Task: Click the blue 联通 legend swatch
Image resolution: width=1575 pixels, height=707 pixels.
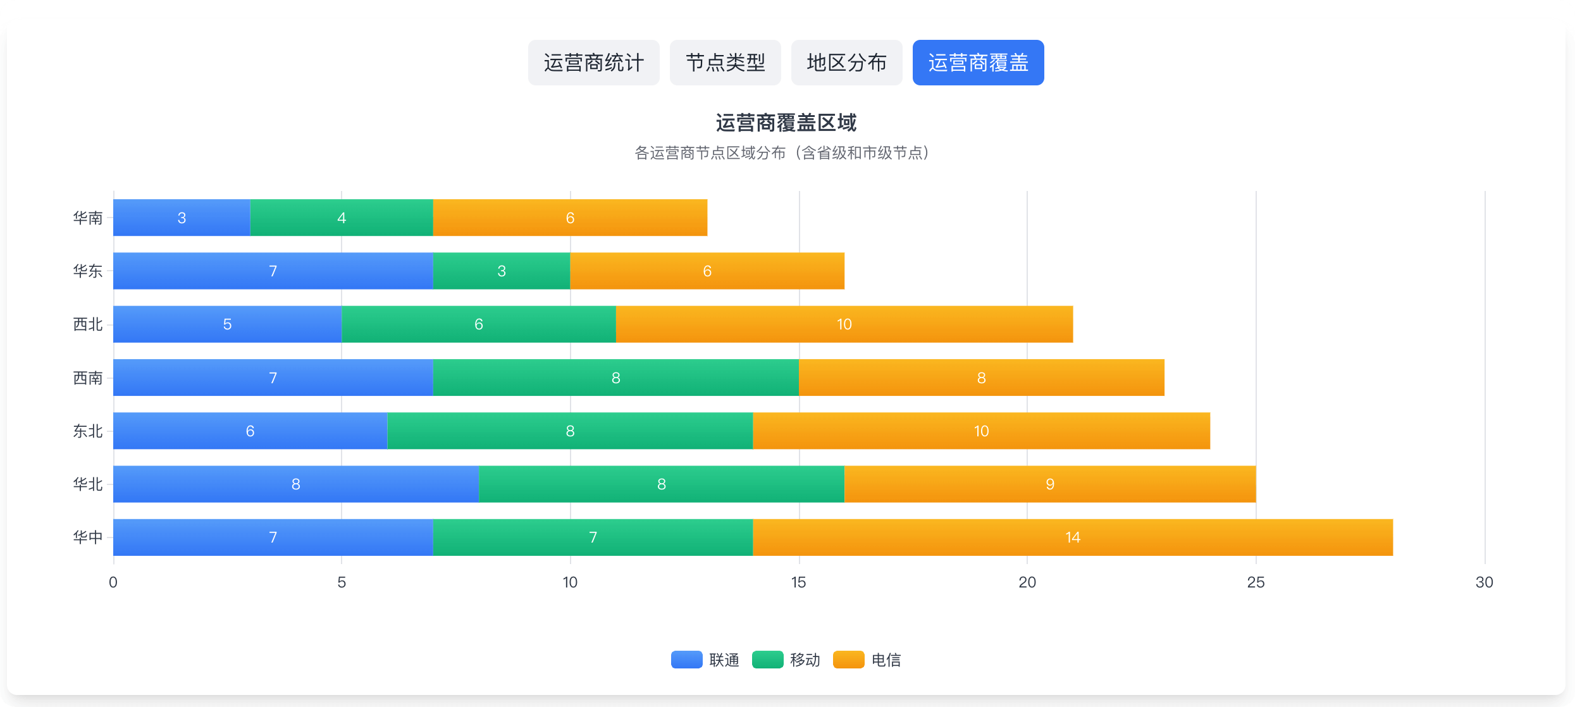Action: click(x=686, y=660)
